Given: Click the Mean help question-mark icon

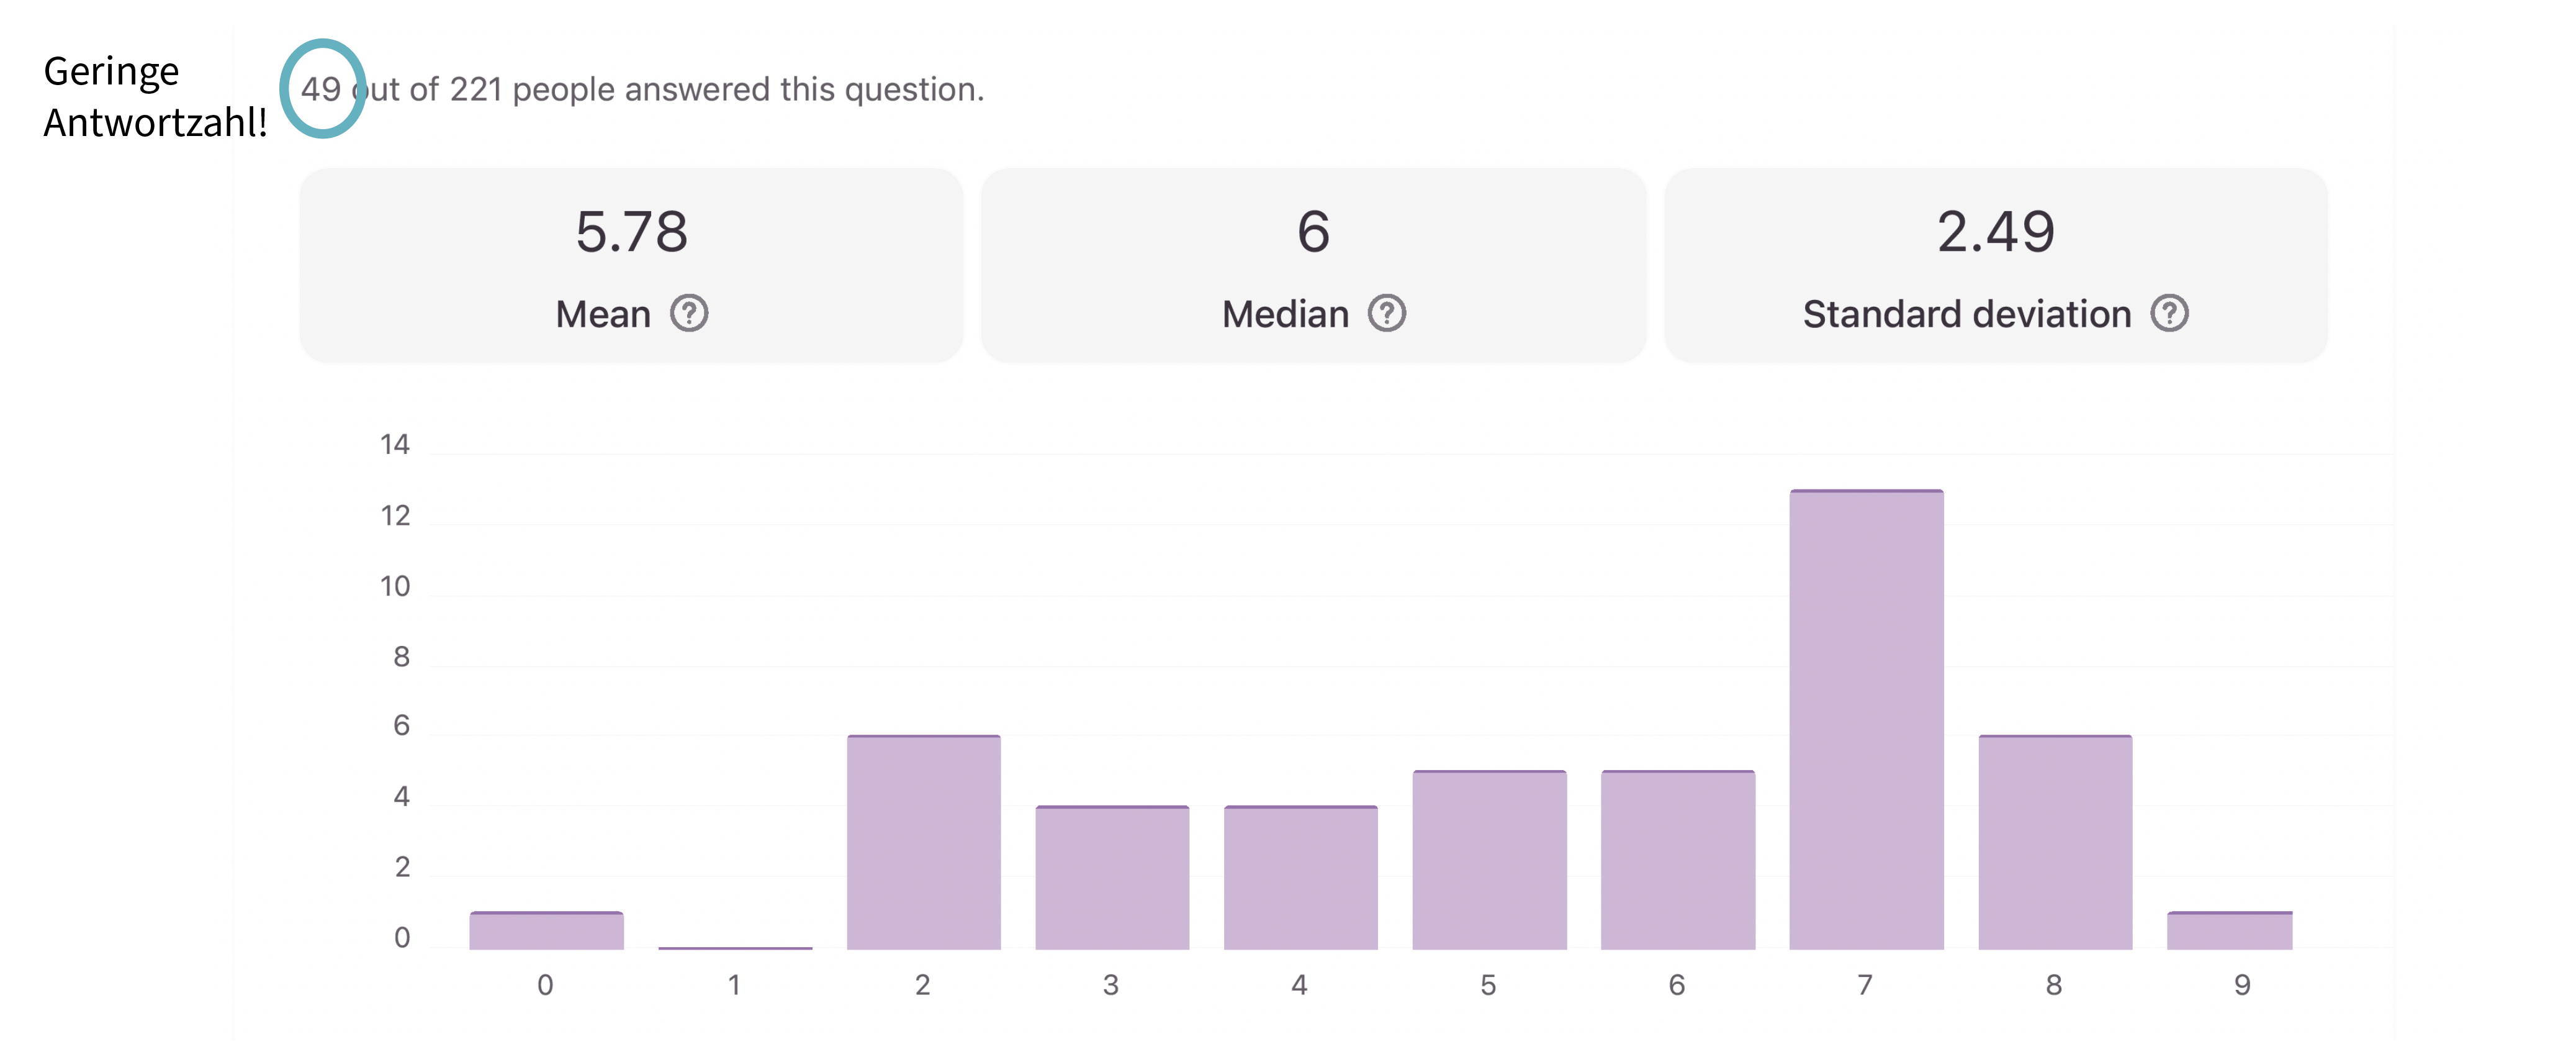Looking at the screenshot, I should pyautogui.click(x=689, y=313).
